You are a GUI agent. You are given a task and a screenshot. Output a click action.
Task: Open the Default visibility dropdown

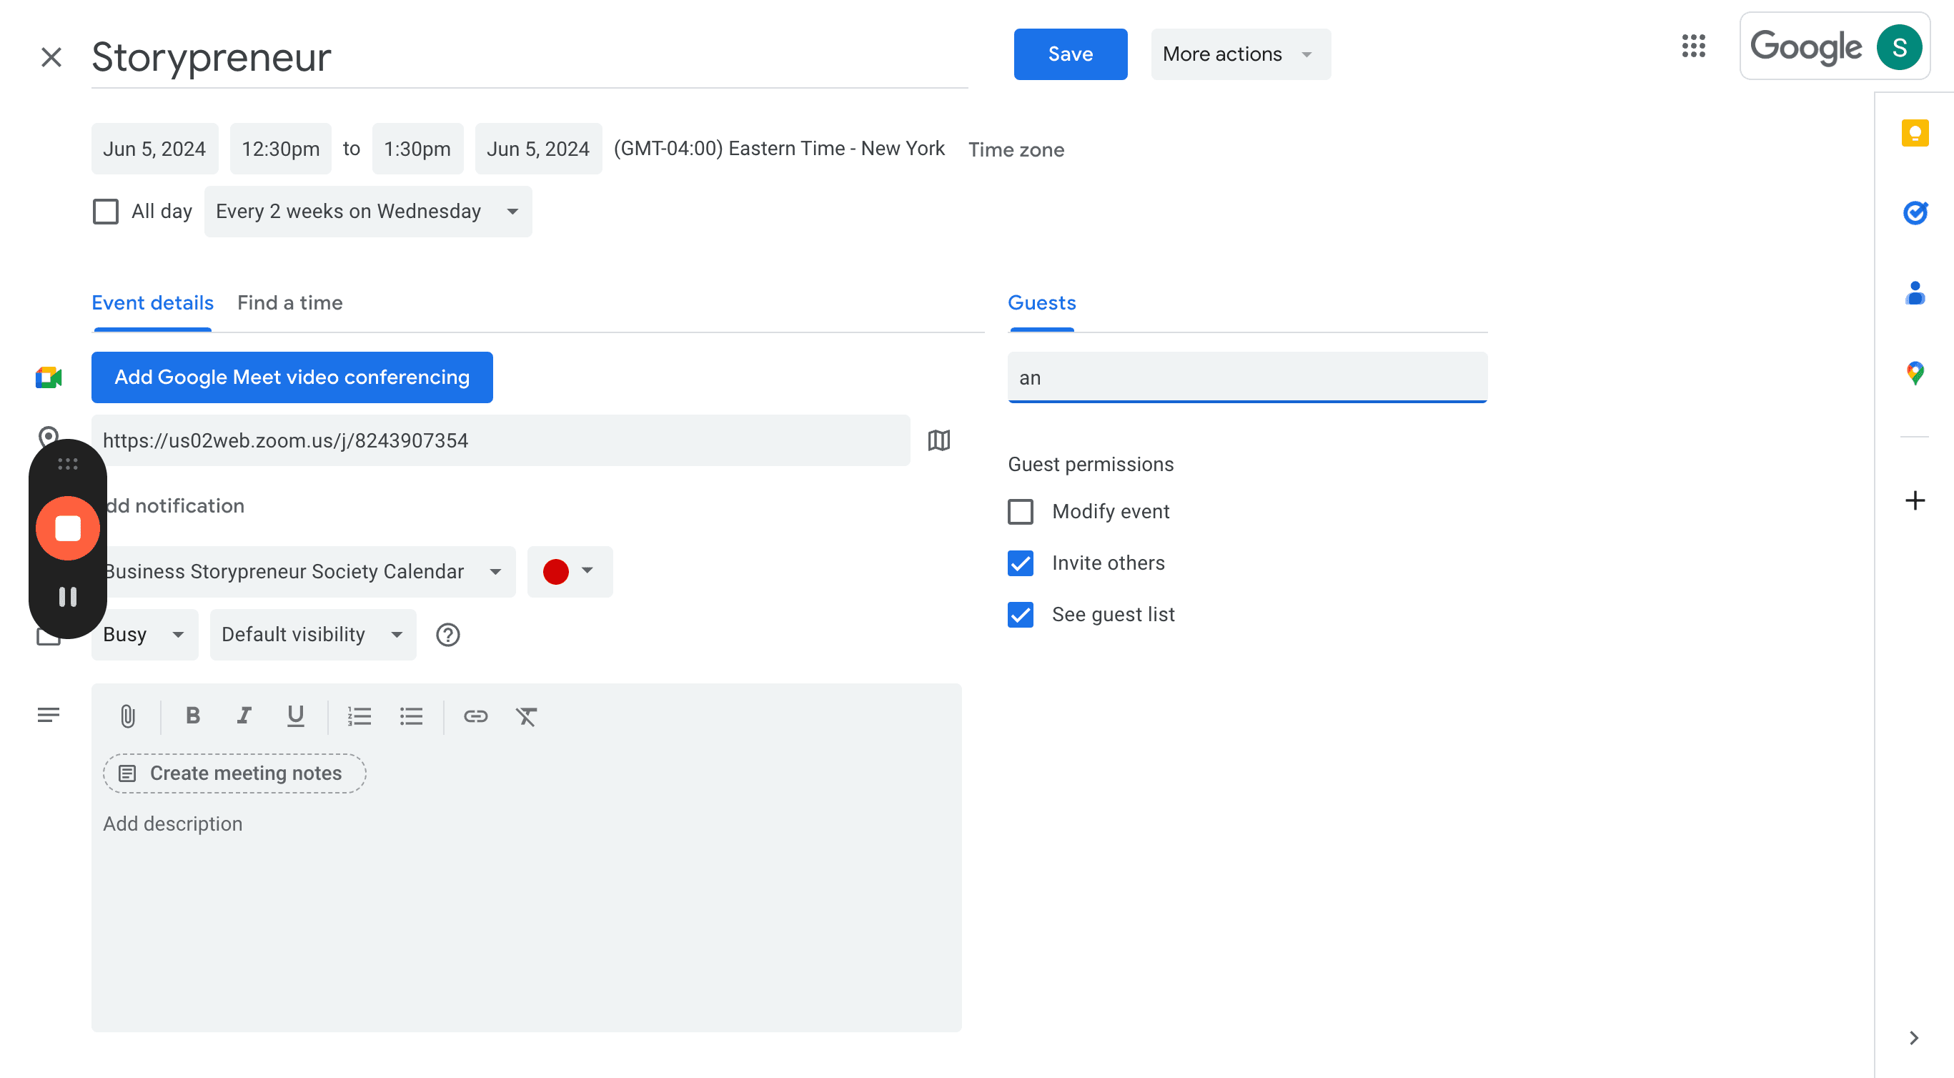[x=313, y=634]
